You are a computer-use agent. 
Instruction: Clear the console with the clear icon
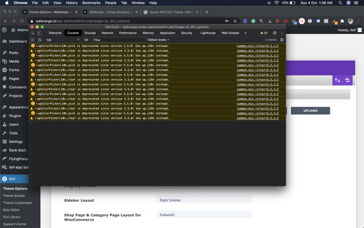click(40, 40)
